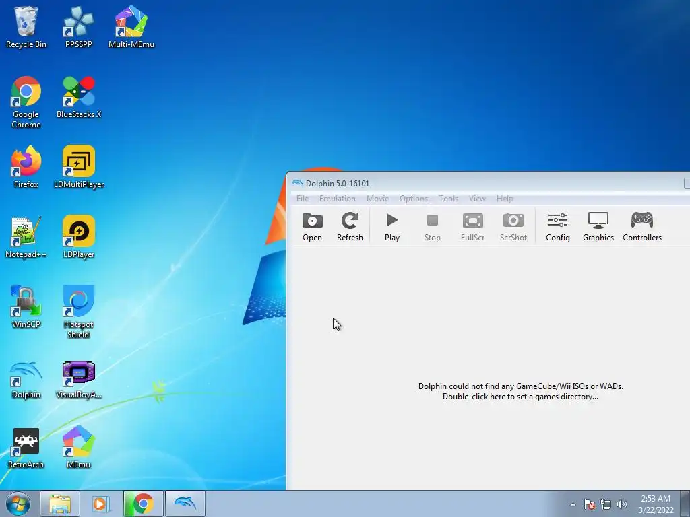Screen dimensions: 690x517
Task: Select the Firefox desktop shortcut
Action: (x=26, y=167)
